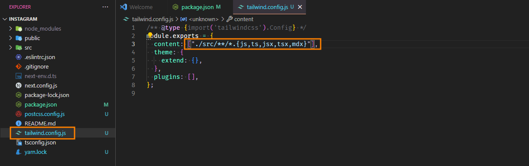Click line number 3 in the gutter

pos(133,44)
